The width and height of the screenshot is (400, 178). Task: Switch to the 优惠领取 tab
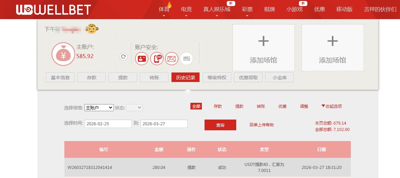pos(248,78)
